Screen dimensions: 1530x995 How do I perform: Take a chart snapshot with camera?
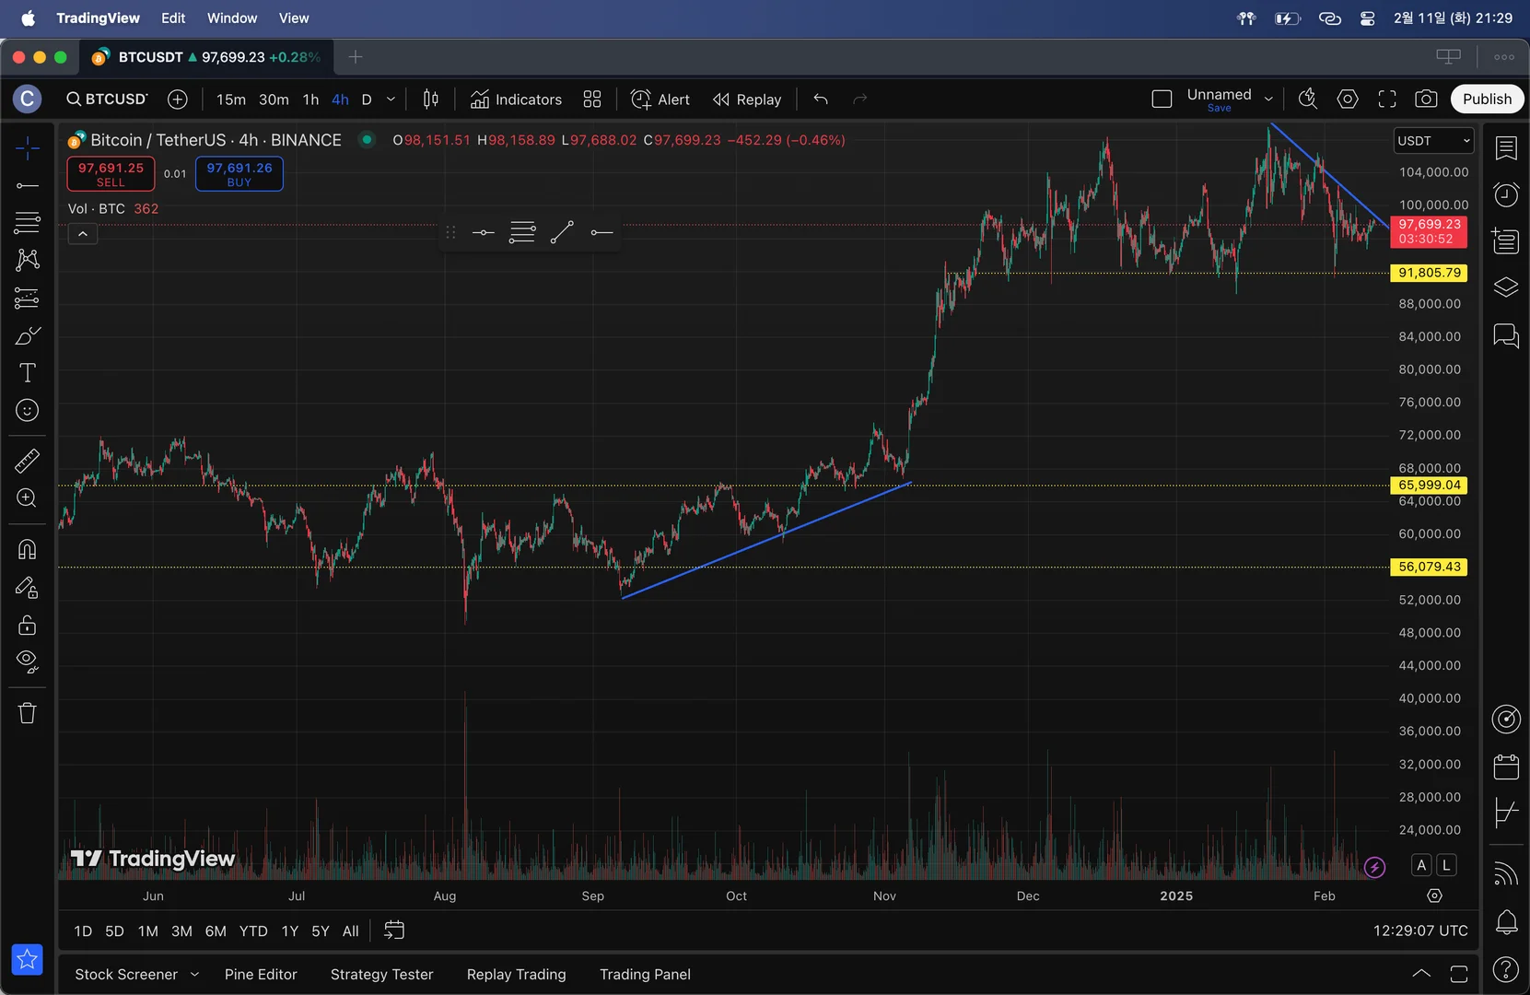click(x=1426, y=99)
